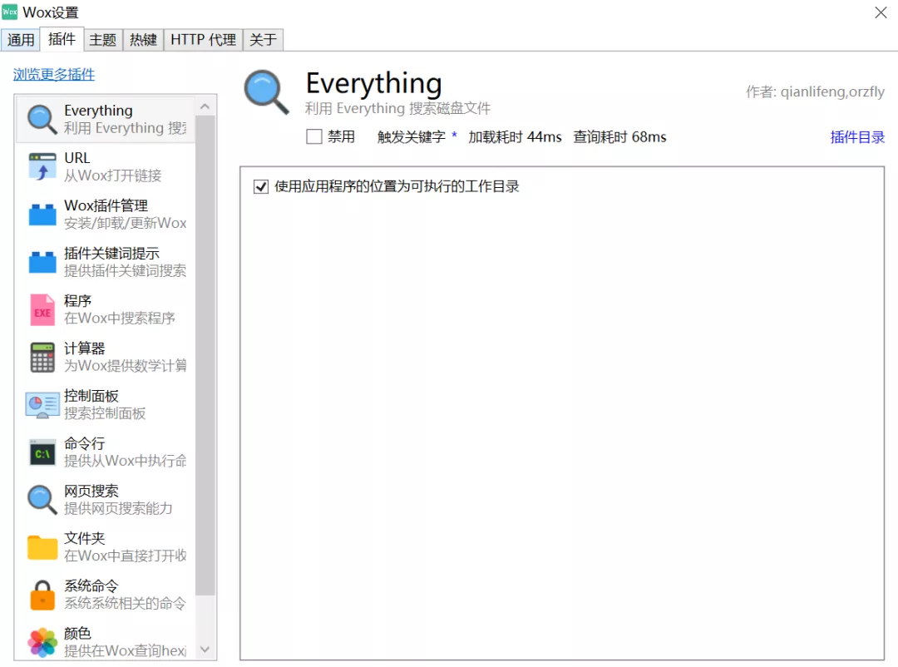Open the 主题 tab

tap(103, 40)
